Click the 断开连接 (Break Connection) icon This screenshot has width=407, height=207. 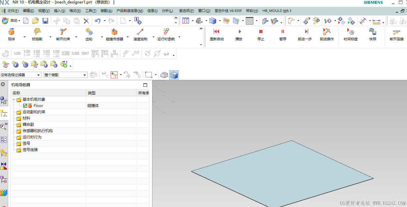tap(396, 35)
